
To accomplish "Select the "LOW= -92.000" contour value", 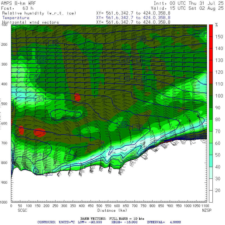I will pyautogui.click(x=90, y=222).
